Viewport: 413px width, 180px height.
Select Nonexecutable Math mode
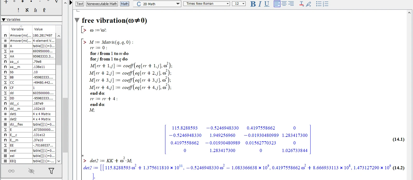102,4
